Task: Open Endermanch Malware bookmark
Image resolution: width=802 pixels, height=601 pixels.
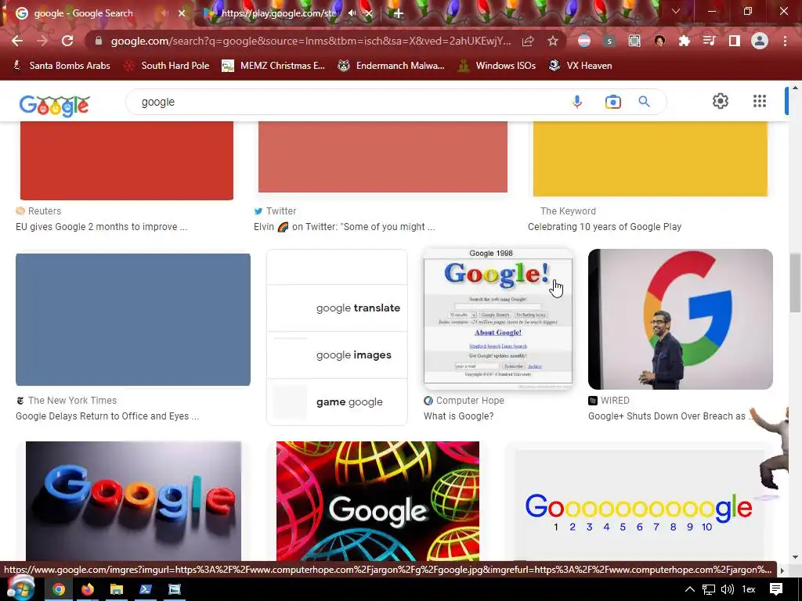Action: tap(392, 66)
